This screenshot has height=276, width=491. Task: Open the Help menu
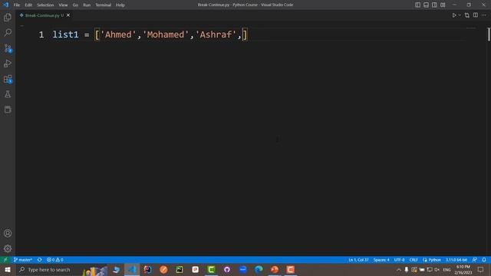[x=120, y=5]
